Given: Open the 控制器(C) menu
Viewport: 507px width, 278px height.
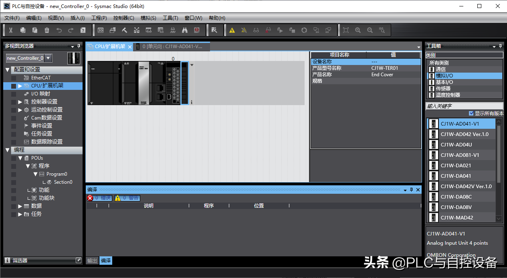Looking at the screenshot, I should pyautogui.click(x=123, y=18).
